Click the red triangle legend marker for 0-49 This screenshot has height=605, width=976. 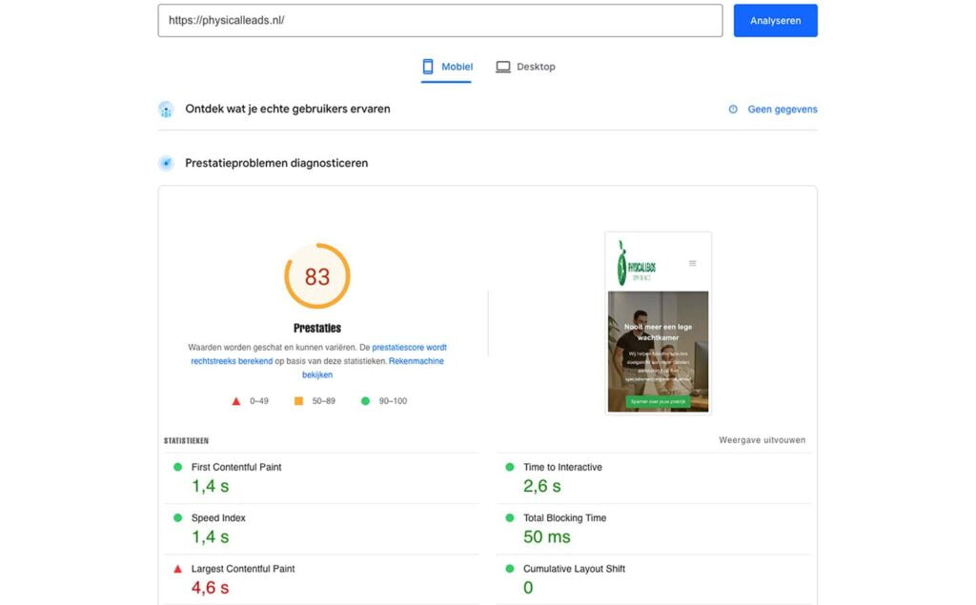coord(235,400)
